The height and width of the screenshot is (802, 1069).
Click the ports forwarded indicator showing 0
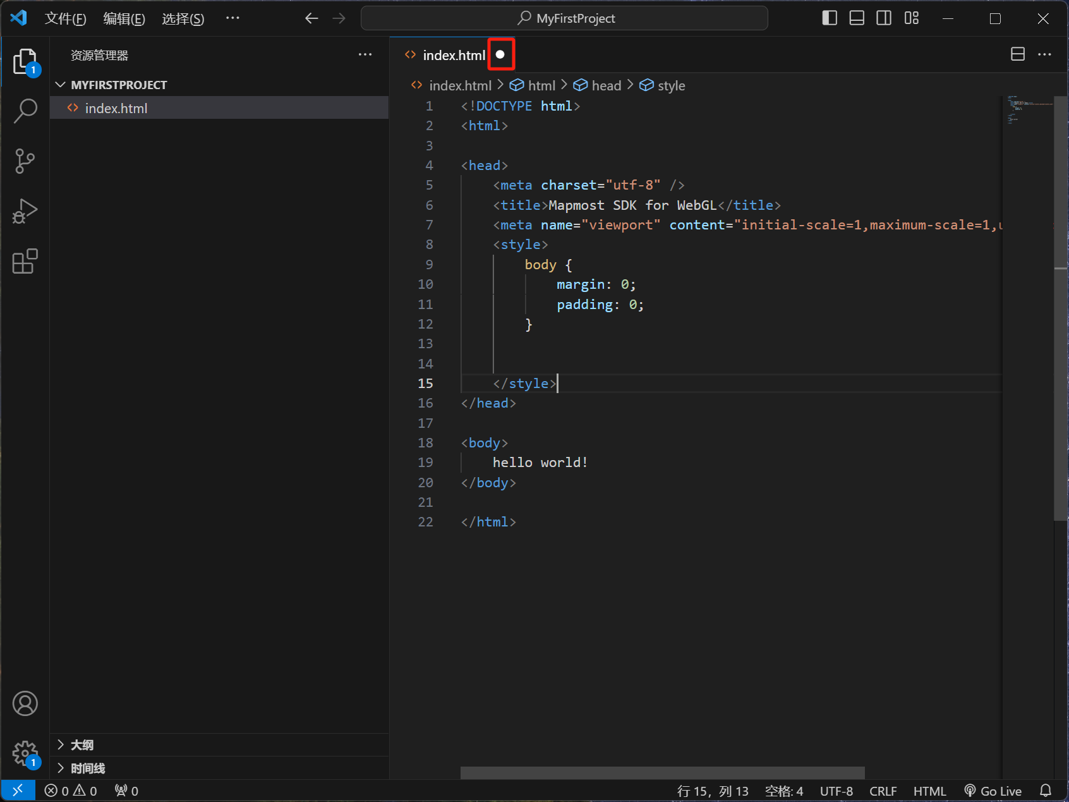tap(126, 791)
